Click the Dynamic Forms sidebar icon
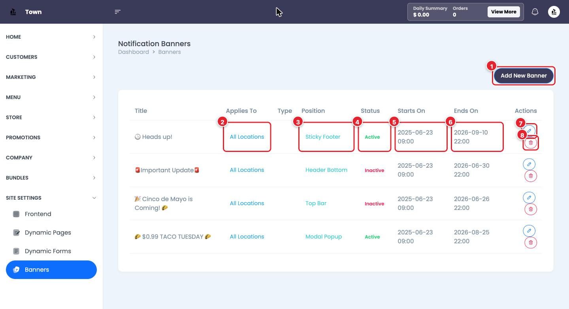Image resolution: width=569 pixels, height=309 pixels. tap(16, 251)
